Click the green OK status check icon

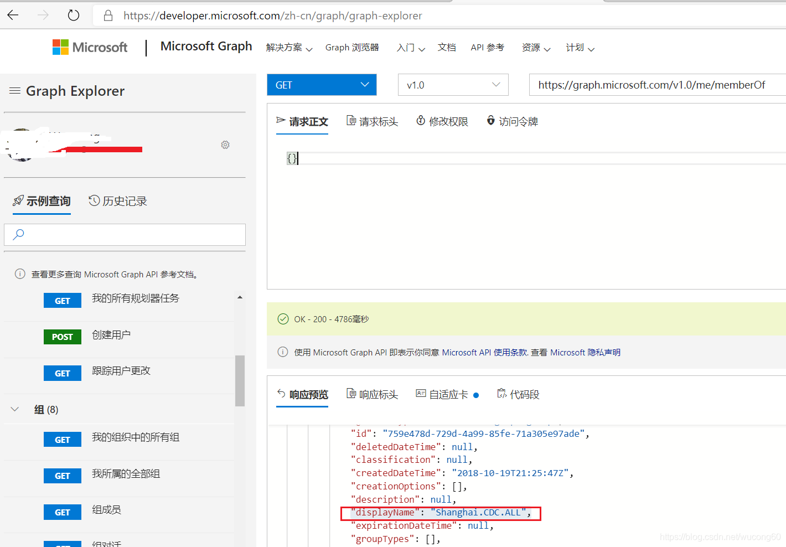point(283,319)
